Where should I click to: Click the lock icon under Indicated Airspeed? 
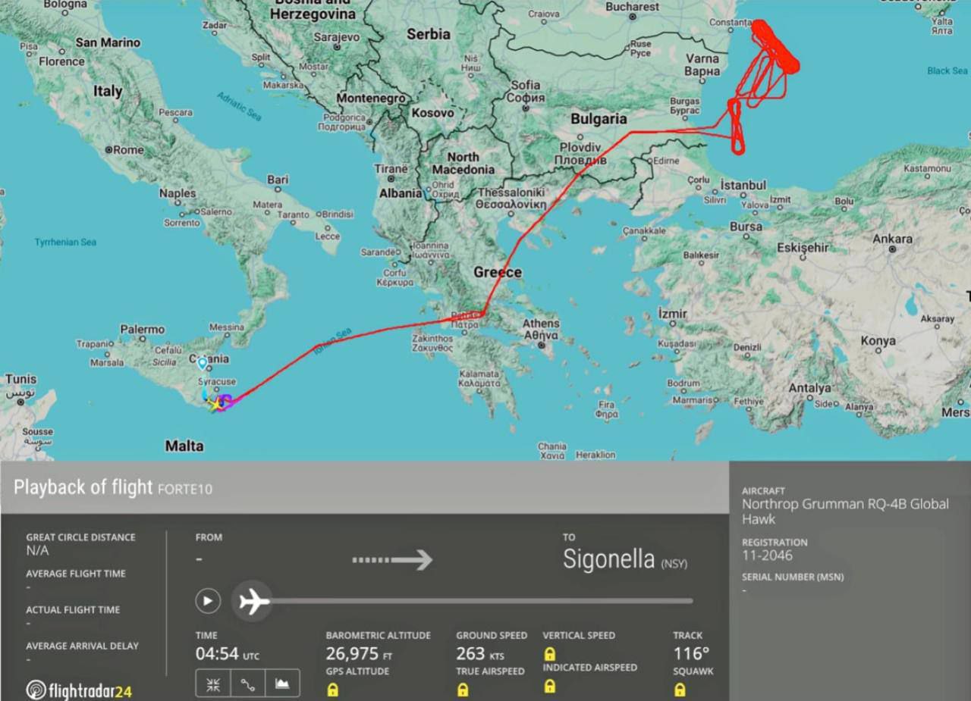coord(549,686)
